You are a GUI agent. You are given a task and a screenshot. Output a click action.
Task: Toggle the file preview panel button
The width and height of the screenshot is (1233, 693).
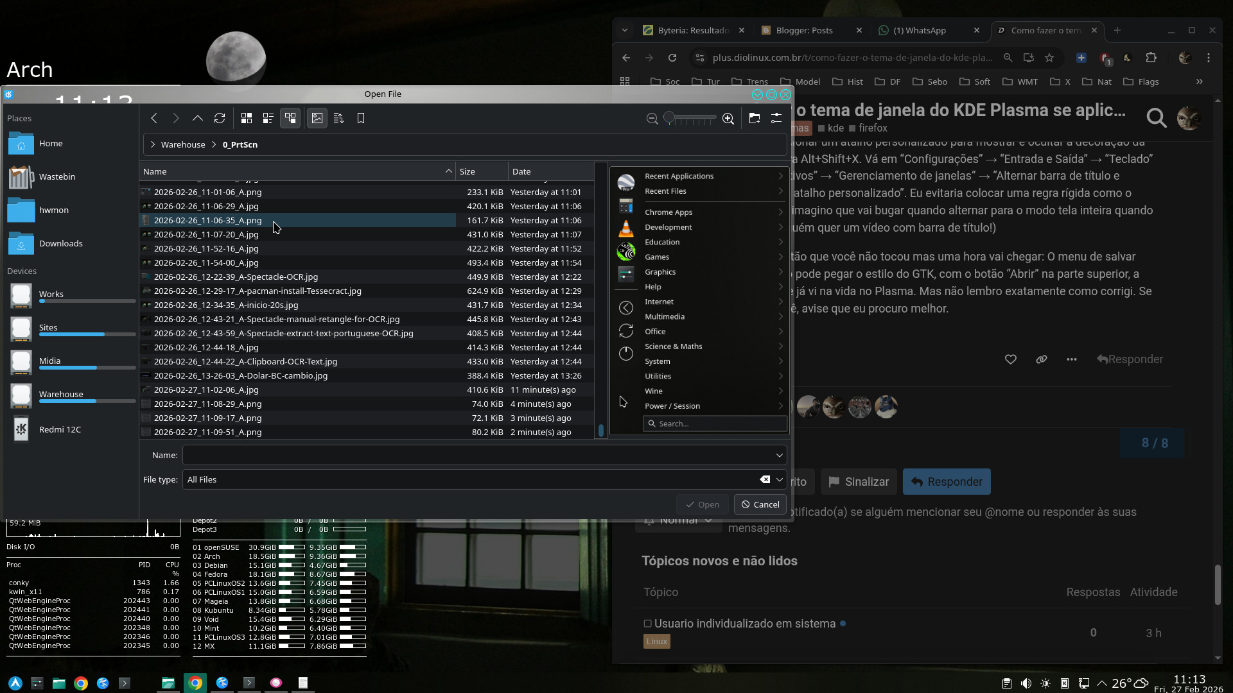point(317,118)
